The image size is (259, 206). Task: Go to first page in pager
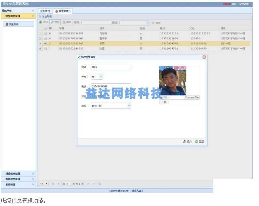[53, 184]
